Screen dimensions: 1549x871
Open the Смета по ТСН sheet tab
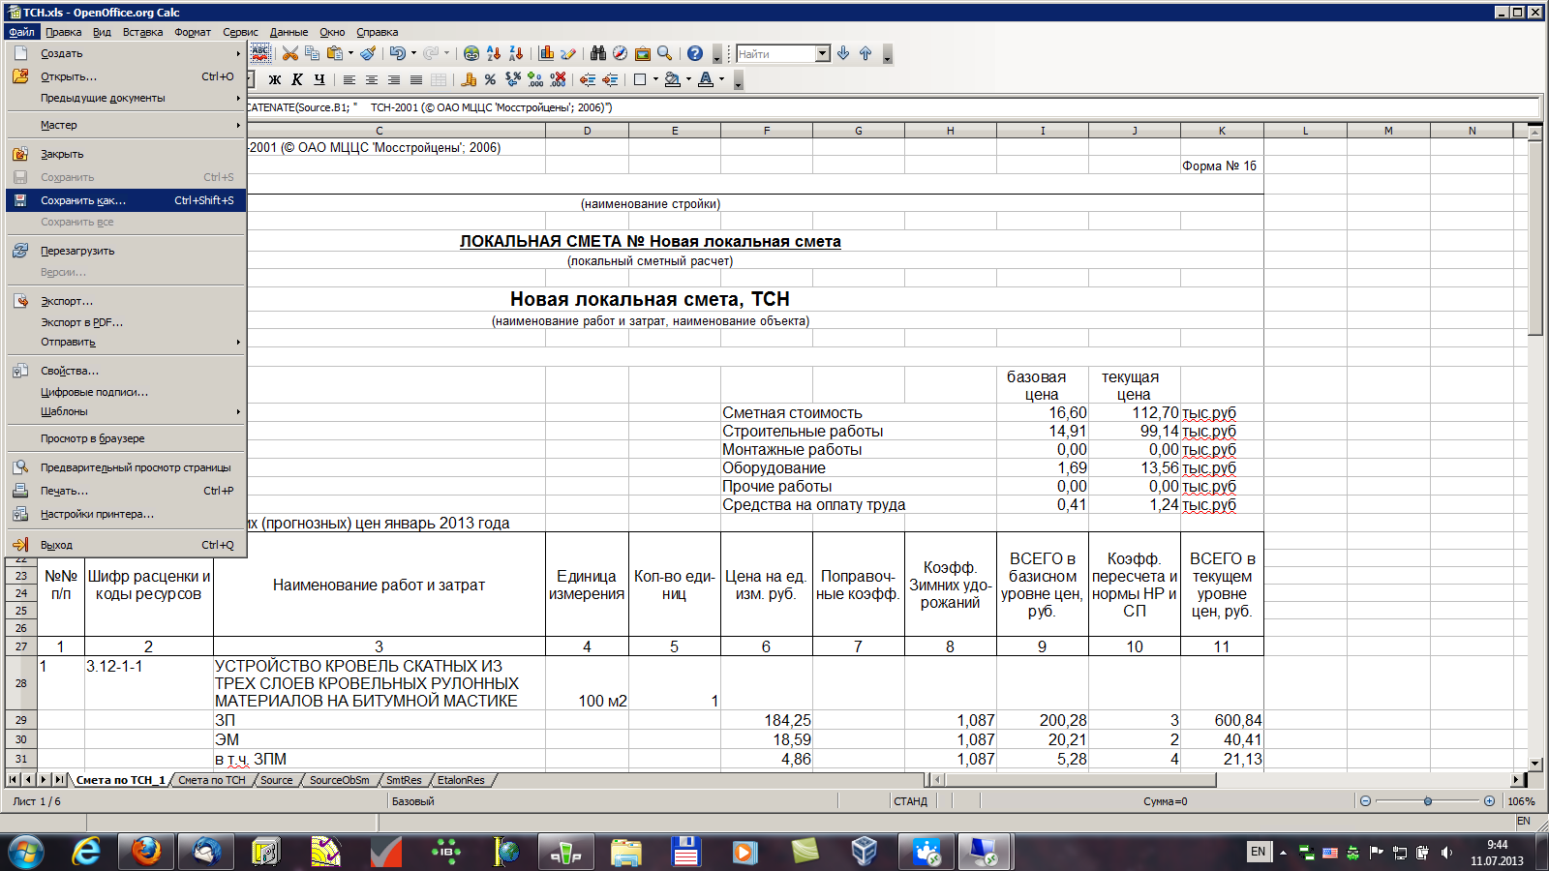[212, 780]
